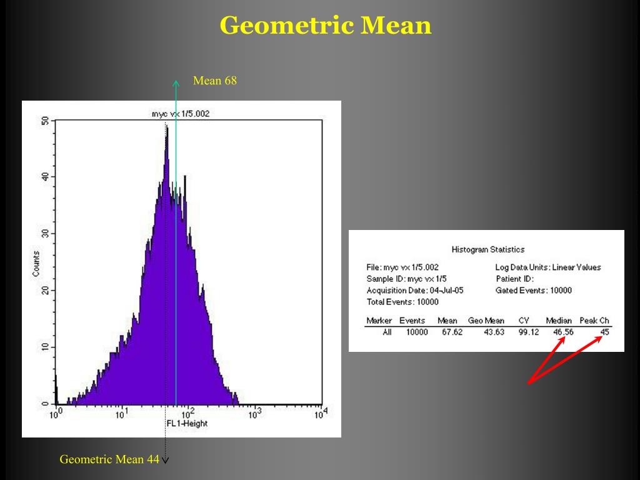The image size is (640, 480).
Task: Click the "File: myc vx 1/5.002" line
Action: [402, 267]
